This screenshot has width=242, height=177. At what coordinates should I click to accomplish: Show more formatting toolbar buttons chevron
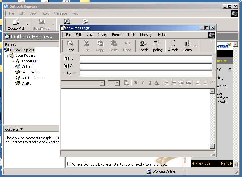[213, 82]
